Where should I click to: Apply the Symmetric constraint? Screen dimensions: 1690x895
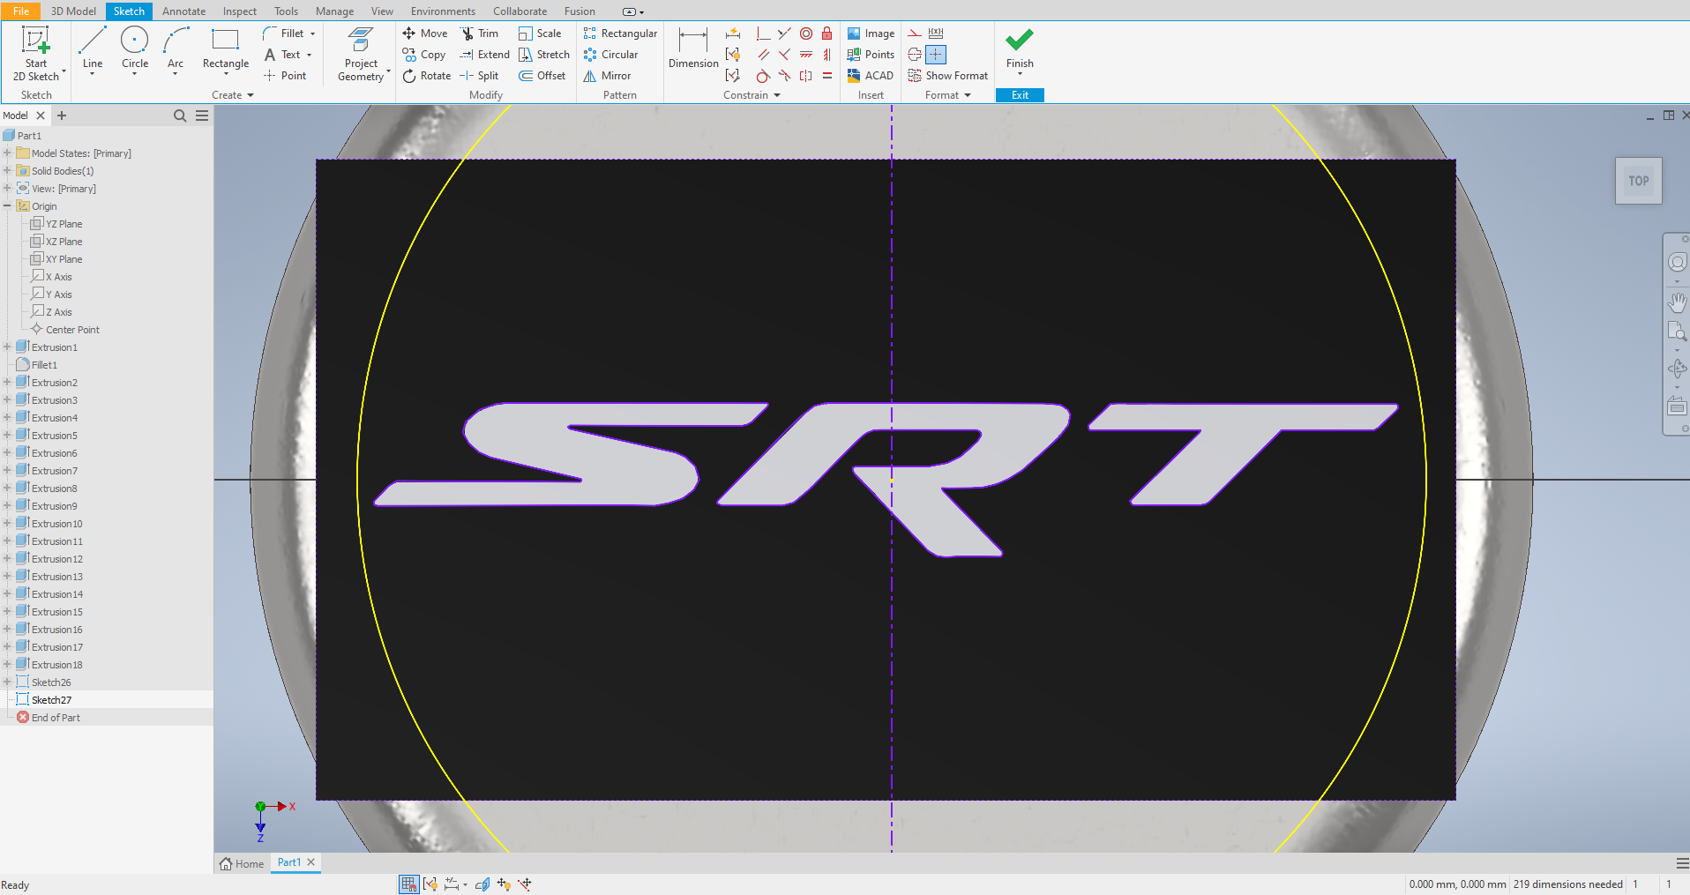coord(806,76)
